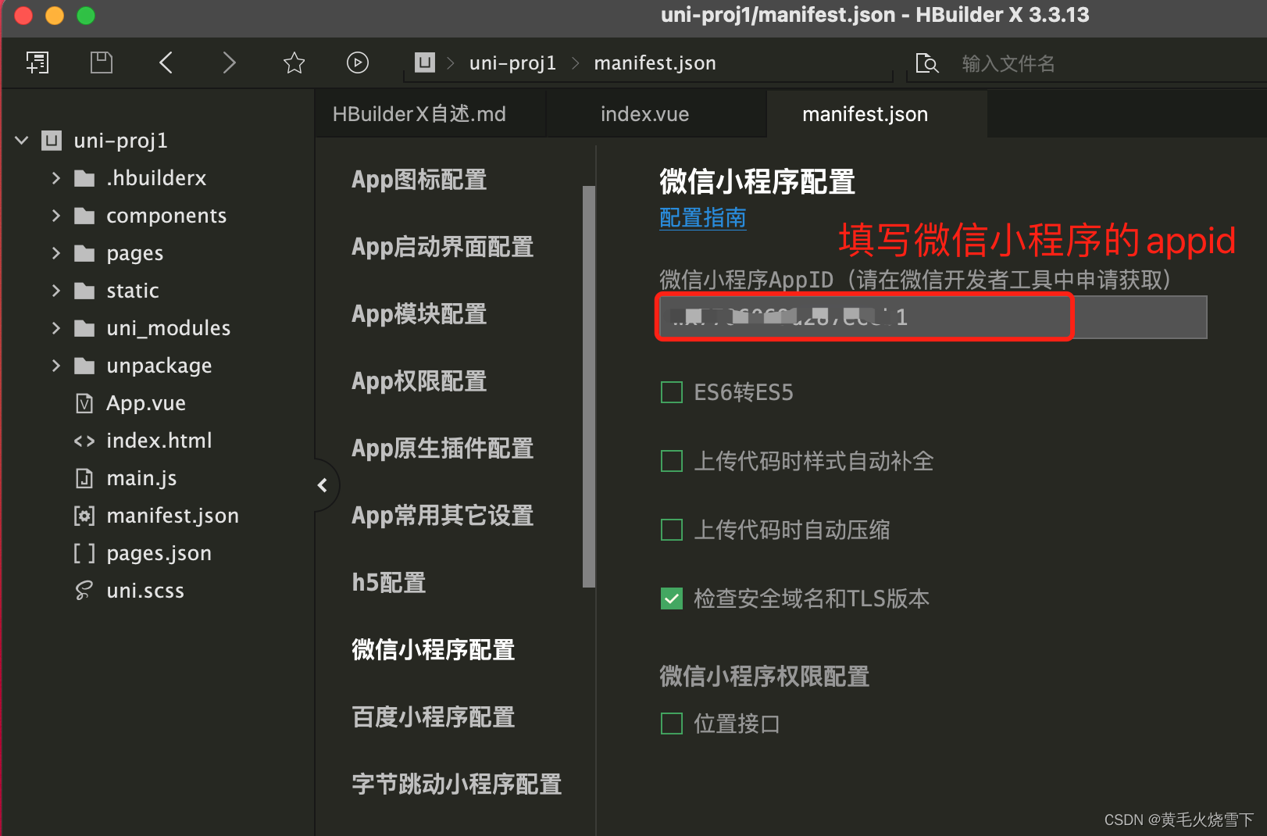Click the run/preview play icon

pyautogui.click(x=357, y=63)
